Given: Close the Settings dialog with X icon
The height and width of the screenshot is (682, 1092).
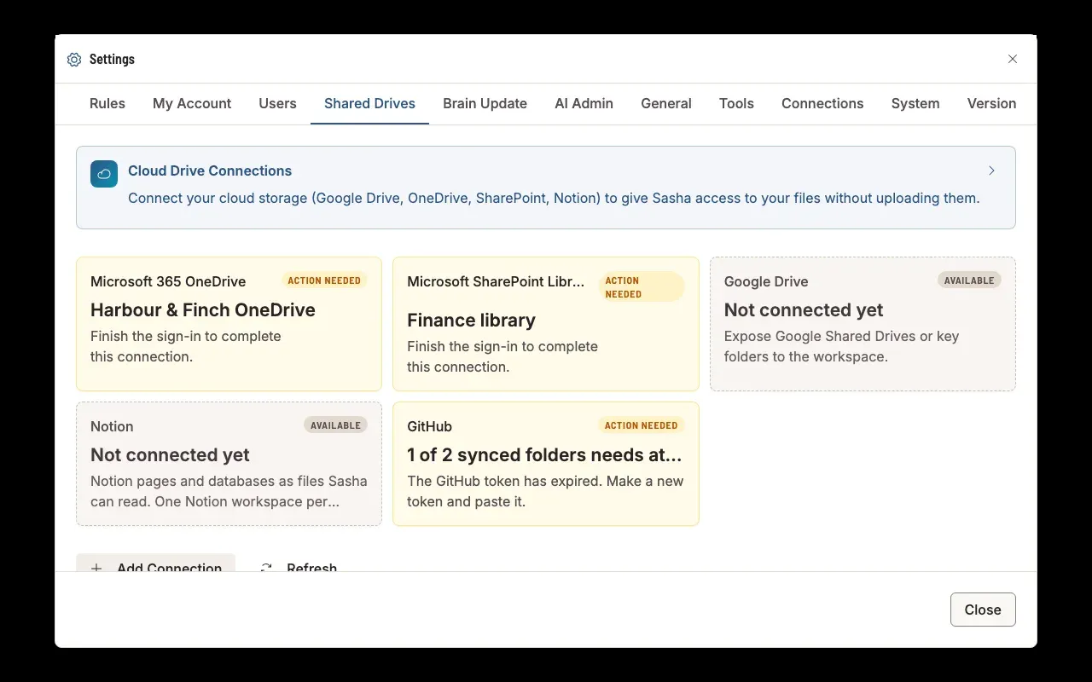Looking at the screenshot, I should pyautogui.click(x=1013, y=59).
